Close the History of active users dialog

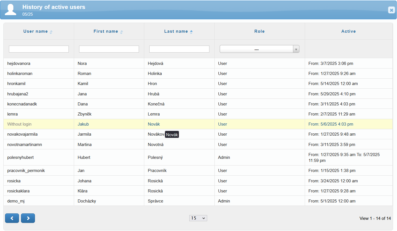391,10
